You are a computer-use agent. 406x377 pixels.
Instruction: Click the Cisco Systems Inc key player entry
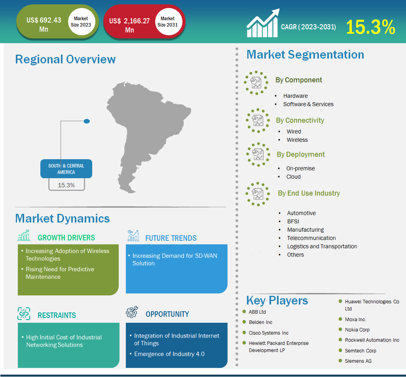[268, 333]
